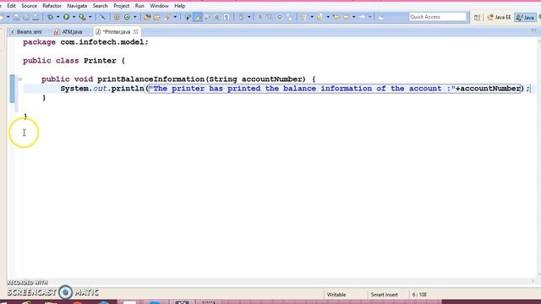Switch to the Beans.xml editor tab
This screenshot has height=304, width=541.
click(26, 32)
